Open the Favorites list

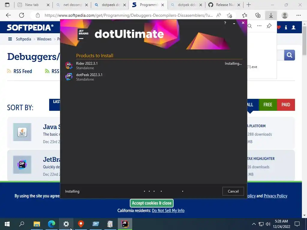tap(245, 15)
